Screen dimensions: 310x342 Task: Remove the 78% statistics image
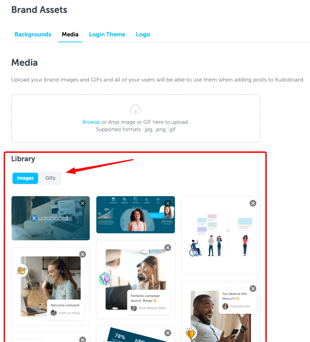pos(168,333)
